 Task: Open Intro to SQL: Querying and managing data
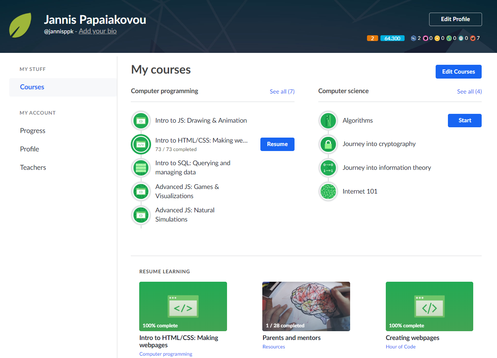[193, 168]
